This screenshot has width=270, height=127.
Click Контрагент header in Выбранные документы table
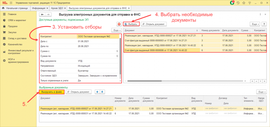pyautogui.click(x=173, y=101)
